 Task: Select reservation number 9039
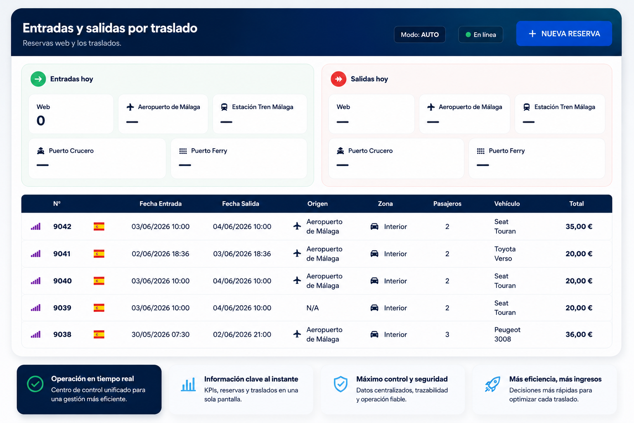point(62,308)
